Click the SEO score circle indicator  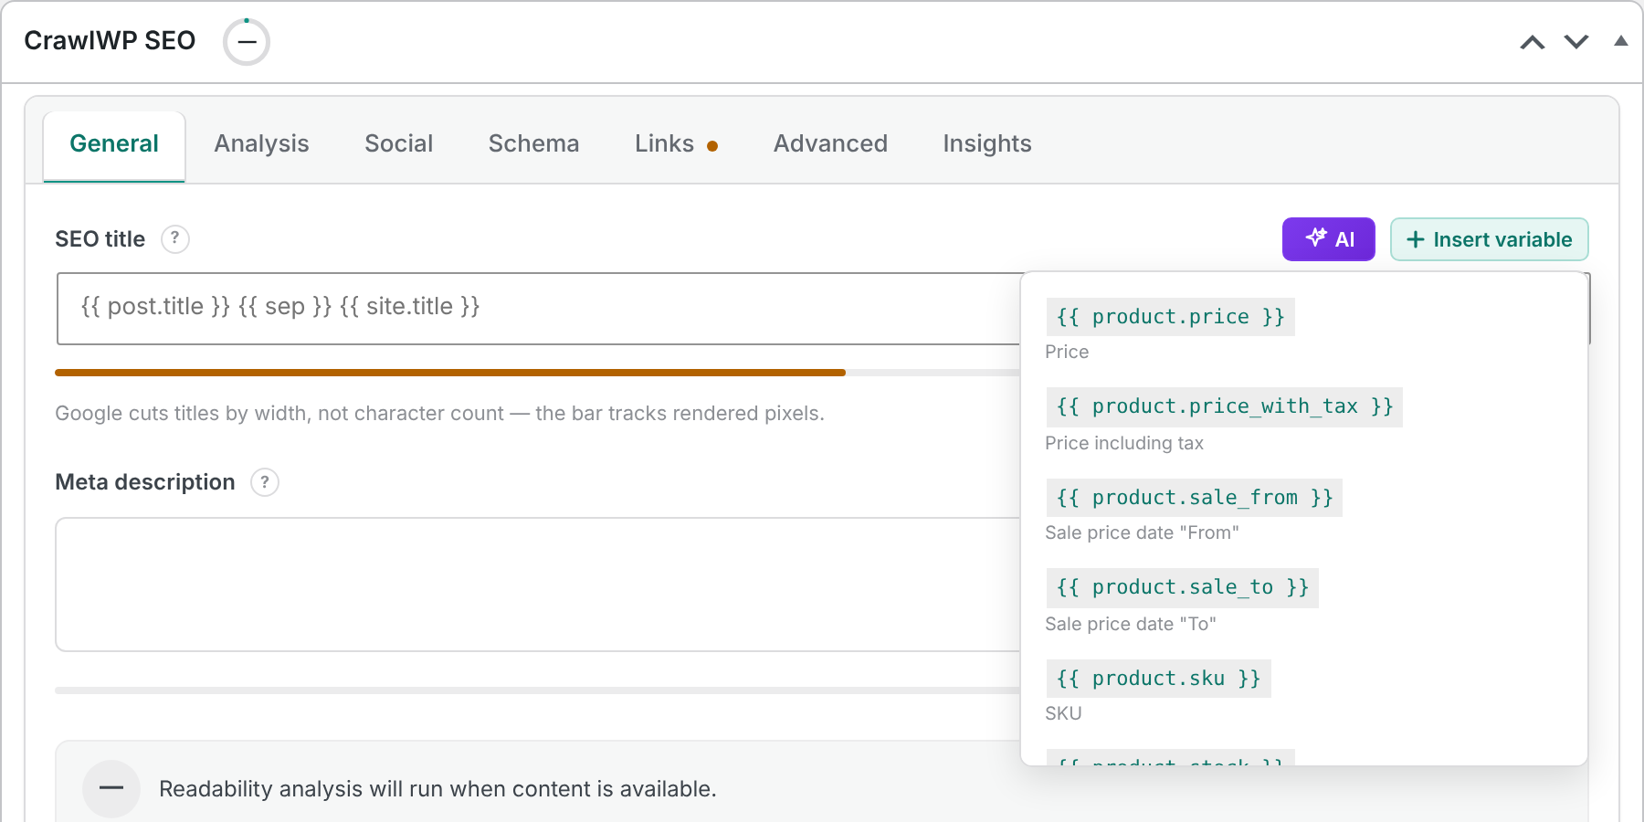(x=247, y=42)
